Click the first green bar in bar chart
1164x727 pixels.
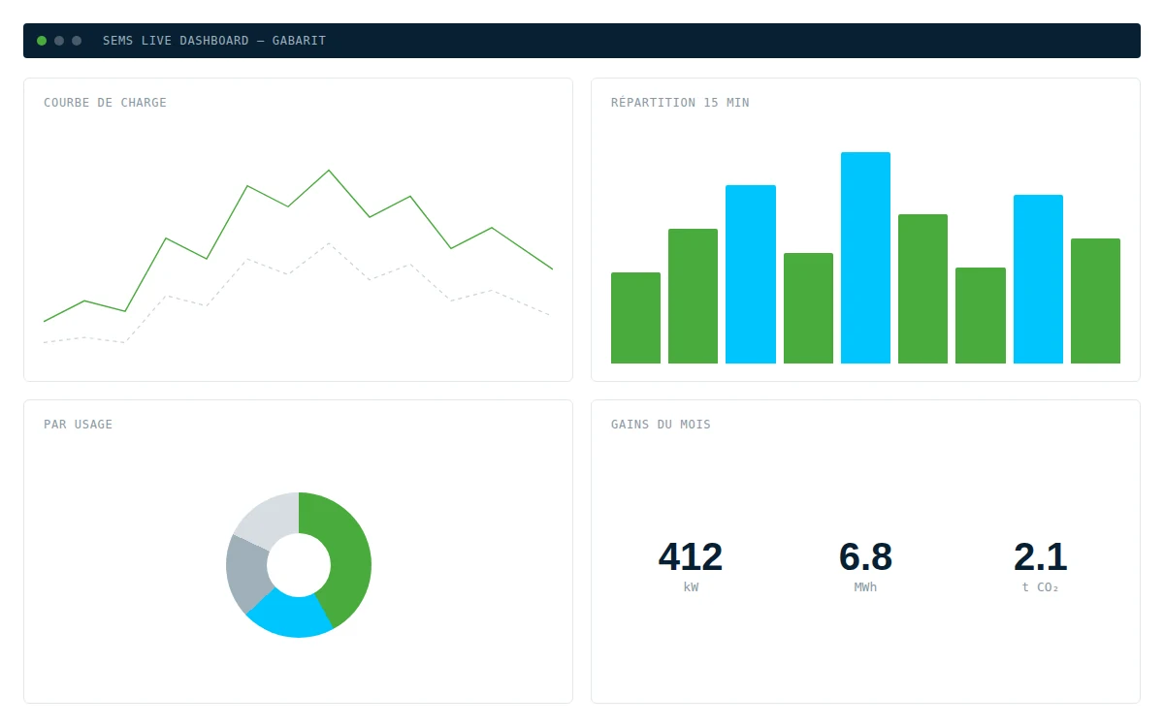point(635,318)
